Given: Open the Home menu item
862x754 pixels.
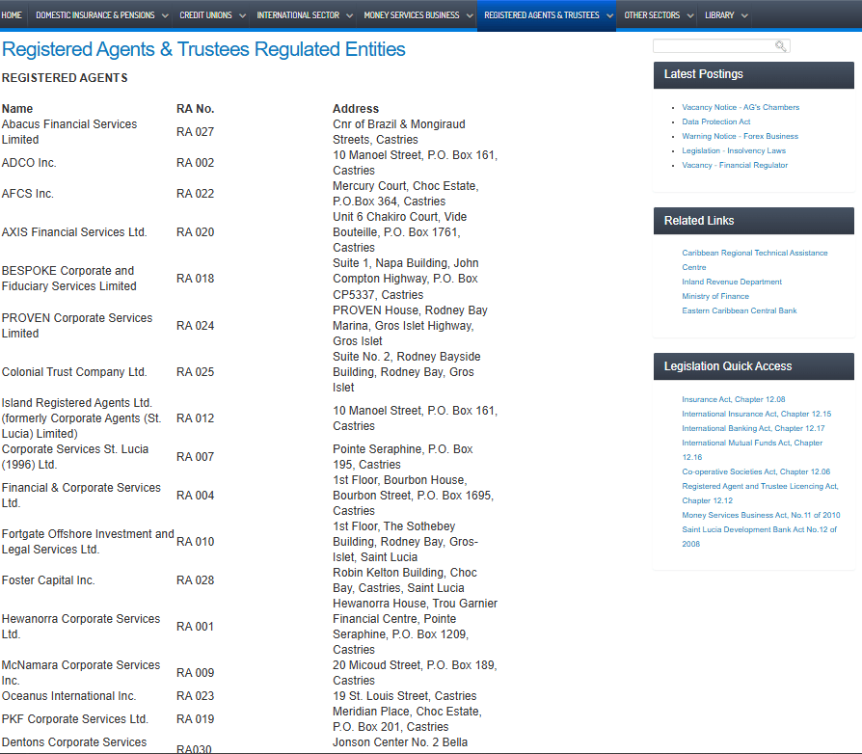Looking at the screenshot, I should point(12,15).
